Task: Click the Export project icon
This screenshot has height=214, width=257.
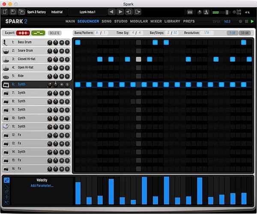Action: [137, 12]
